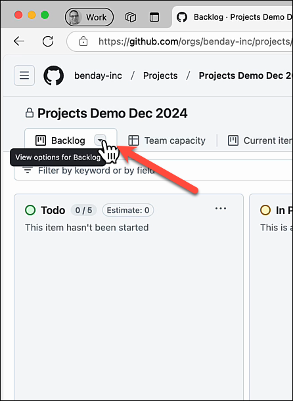Image resolution: width=293 pixels, height=401 pixels.
Task: Click the GitHub Octocat logo
Action: pyautogui.click(x=53, y=75)
